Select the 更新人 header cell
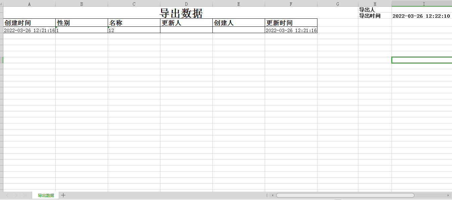The width and height of the screenshot is (452, 200). point(186,22)
